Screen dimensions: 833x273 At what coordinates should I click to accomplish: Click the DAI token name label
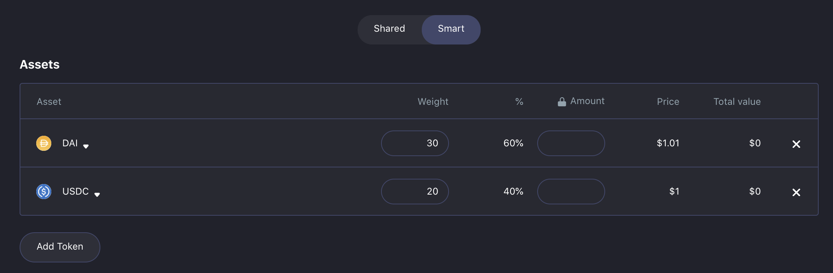click(x=70, y=143)
